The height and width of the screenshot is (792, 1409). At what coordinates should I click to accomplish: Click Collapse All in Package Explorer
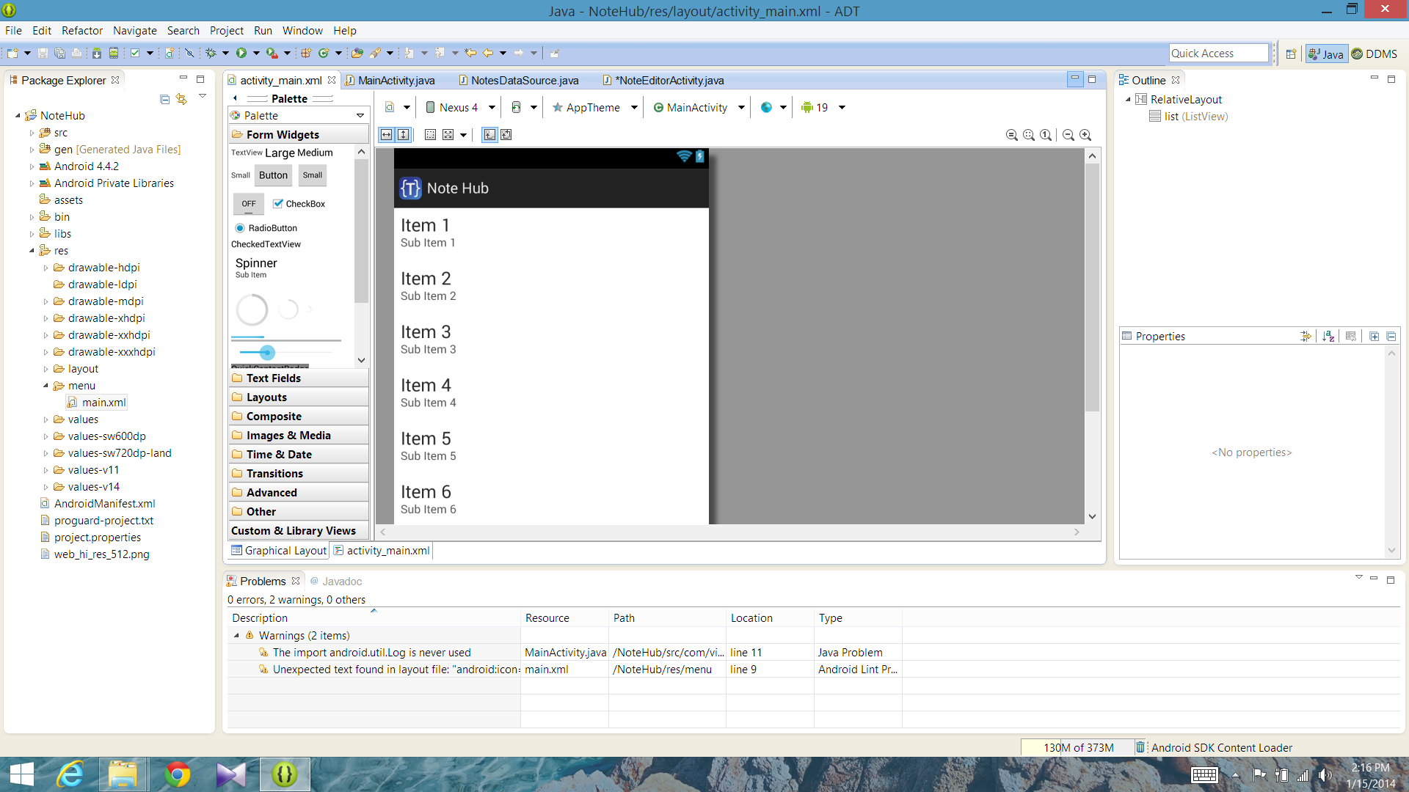(x=164, y=99)
